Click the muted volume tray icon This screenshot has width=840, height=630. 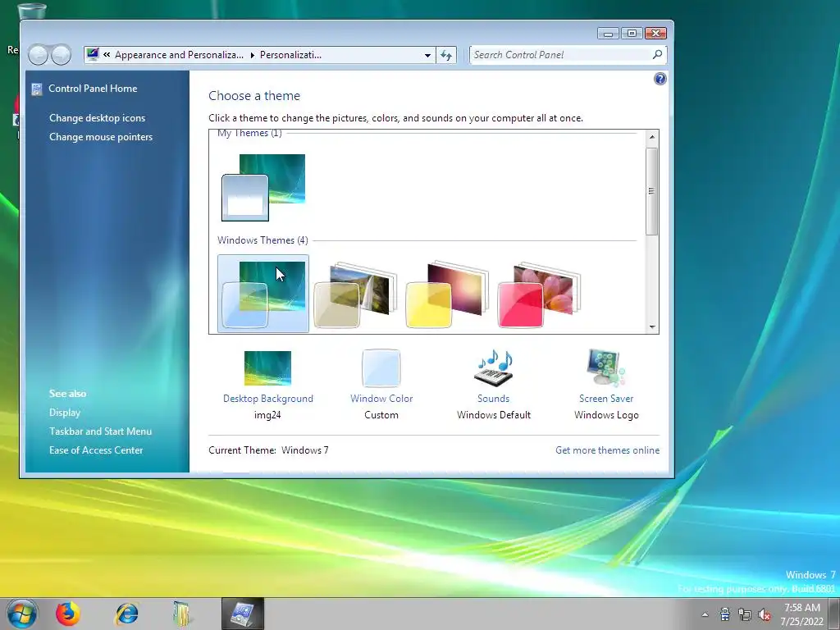(765, 614)
